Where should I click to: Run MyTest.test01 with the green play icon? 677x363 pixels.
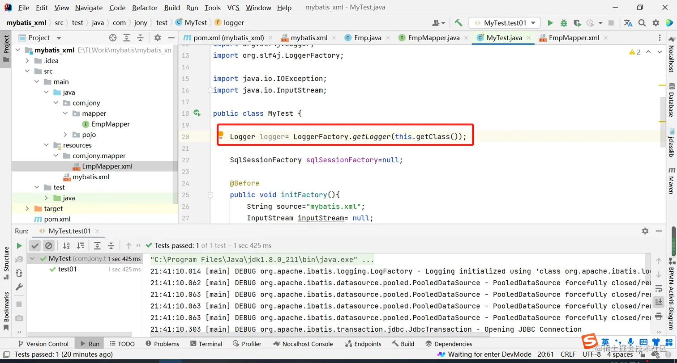pos(550,23)
